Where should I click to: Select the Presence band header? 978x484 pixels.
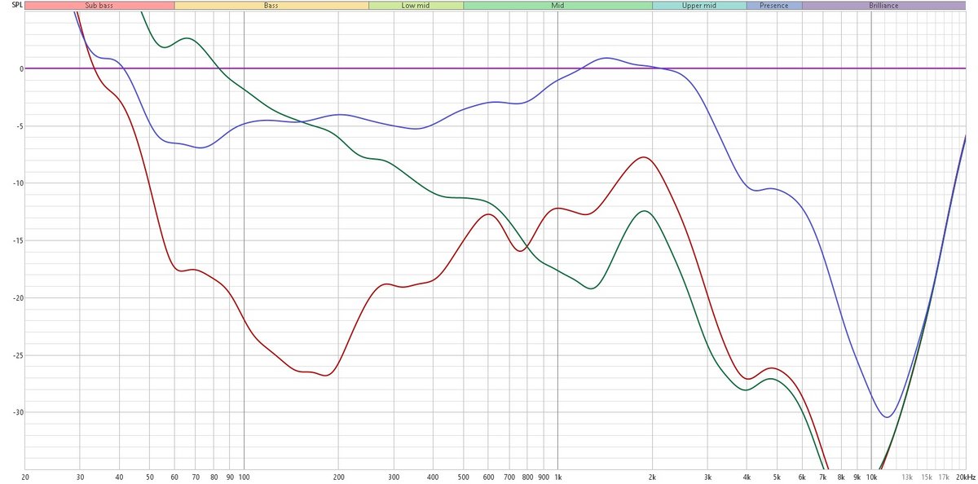click(773, 5)
